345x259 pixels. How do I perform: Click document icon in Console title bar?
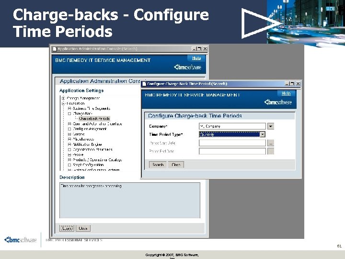click(x=55, y=48)
